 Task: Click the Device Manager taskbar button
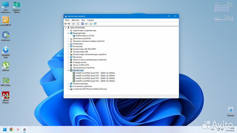[24, 129]
